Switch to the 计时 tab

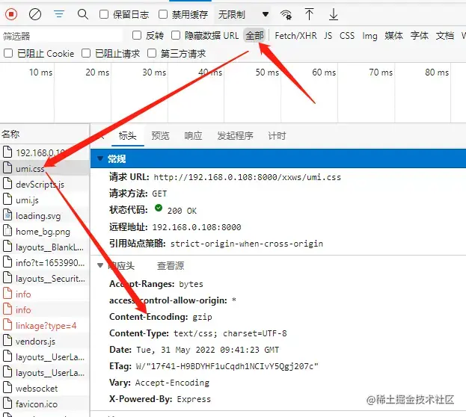(277, 136)
